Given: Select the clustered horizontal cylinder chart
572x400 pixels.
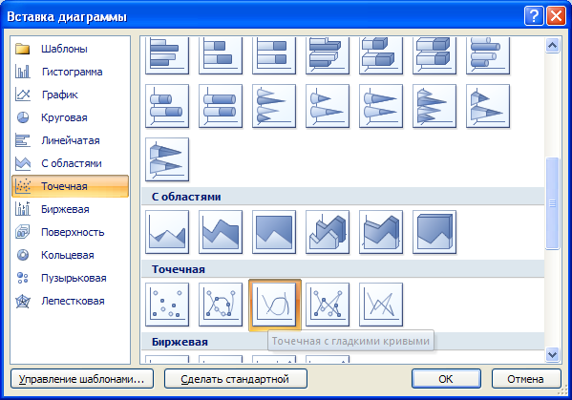Looking at the screenshot, I should tap(488, 55).
